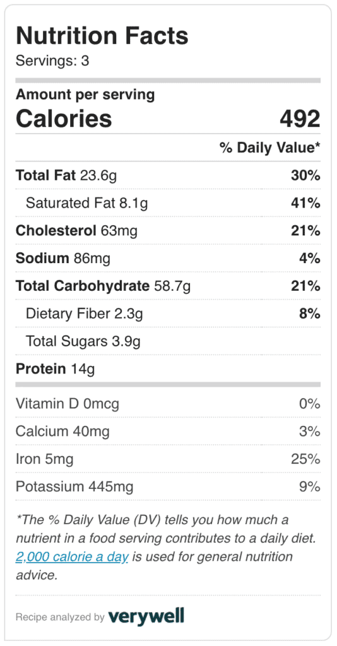337x646 pixels.
Task: Click the Recipe analyzed by text
Action: [60, 617]
